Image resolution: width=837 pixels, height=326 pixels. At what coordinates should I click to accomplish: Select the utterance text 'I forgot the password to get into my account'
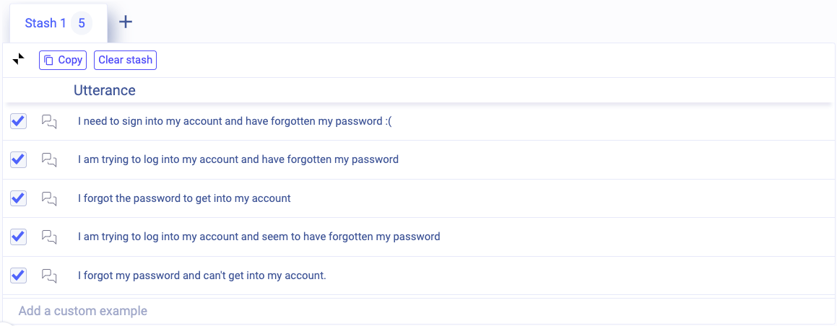pyautogui.click(x=184, y=198)
